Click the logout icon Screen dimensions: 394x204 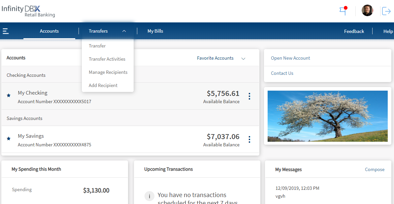pos(386,11)
